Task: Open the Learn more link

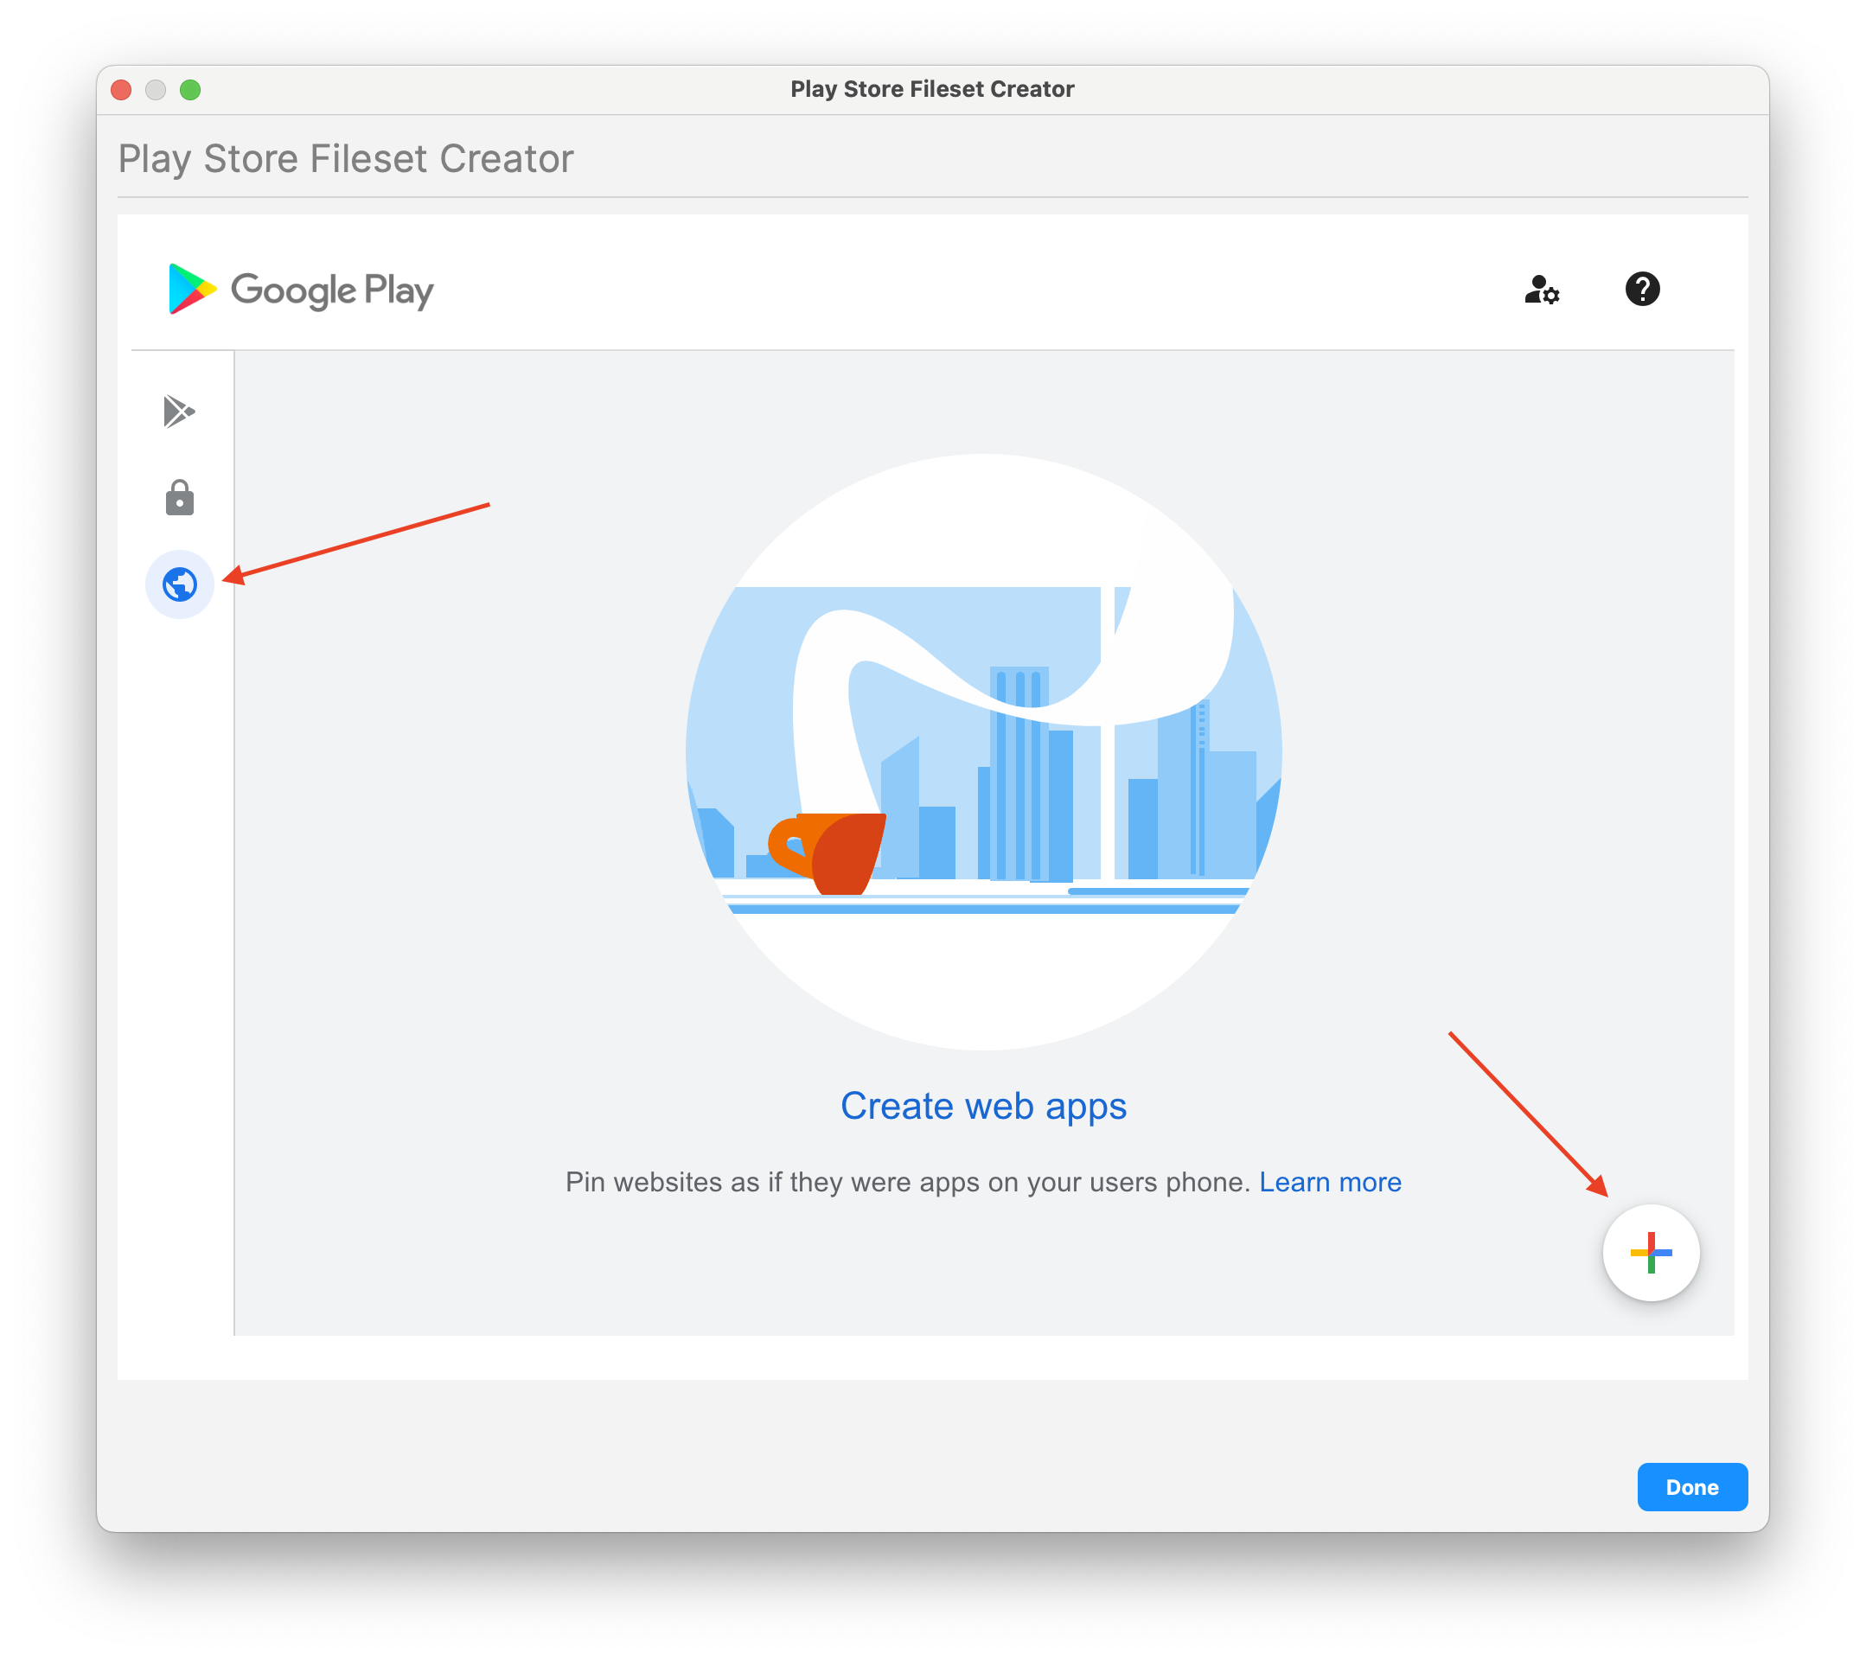Action: pos(1329,1182)
